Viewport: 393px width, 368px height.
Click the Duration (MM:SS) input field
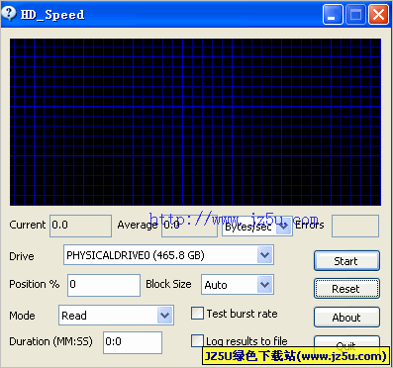(133, 342)
